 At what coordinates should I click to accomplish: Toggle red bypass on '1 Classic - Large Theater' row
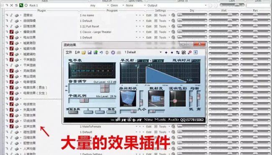11,32
